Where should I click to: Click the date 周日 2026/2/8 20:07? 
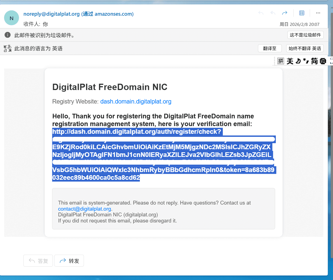coord(299,24)
